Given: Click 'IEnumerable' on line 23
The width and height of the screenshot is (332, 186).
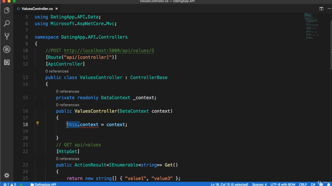Looking at the screenshot, I should pos(124,165).
